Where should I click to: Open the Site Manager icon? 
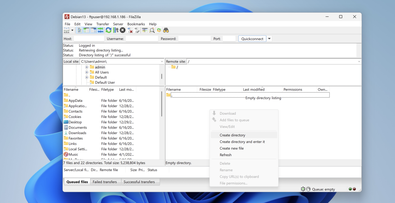point(66,30)
